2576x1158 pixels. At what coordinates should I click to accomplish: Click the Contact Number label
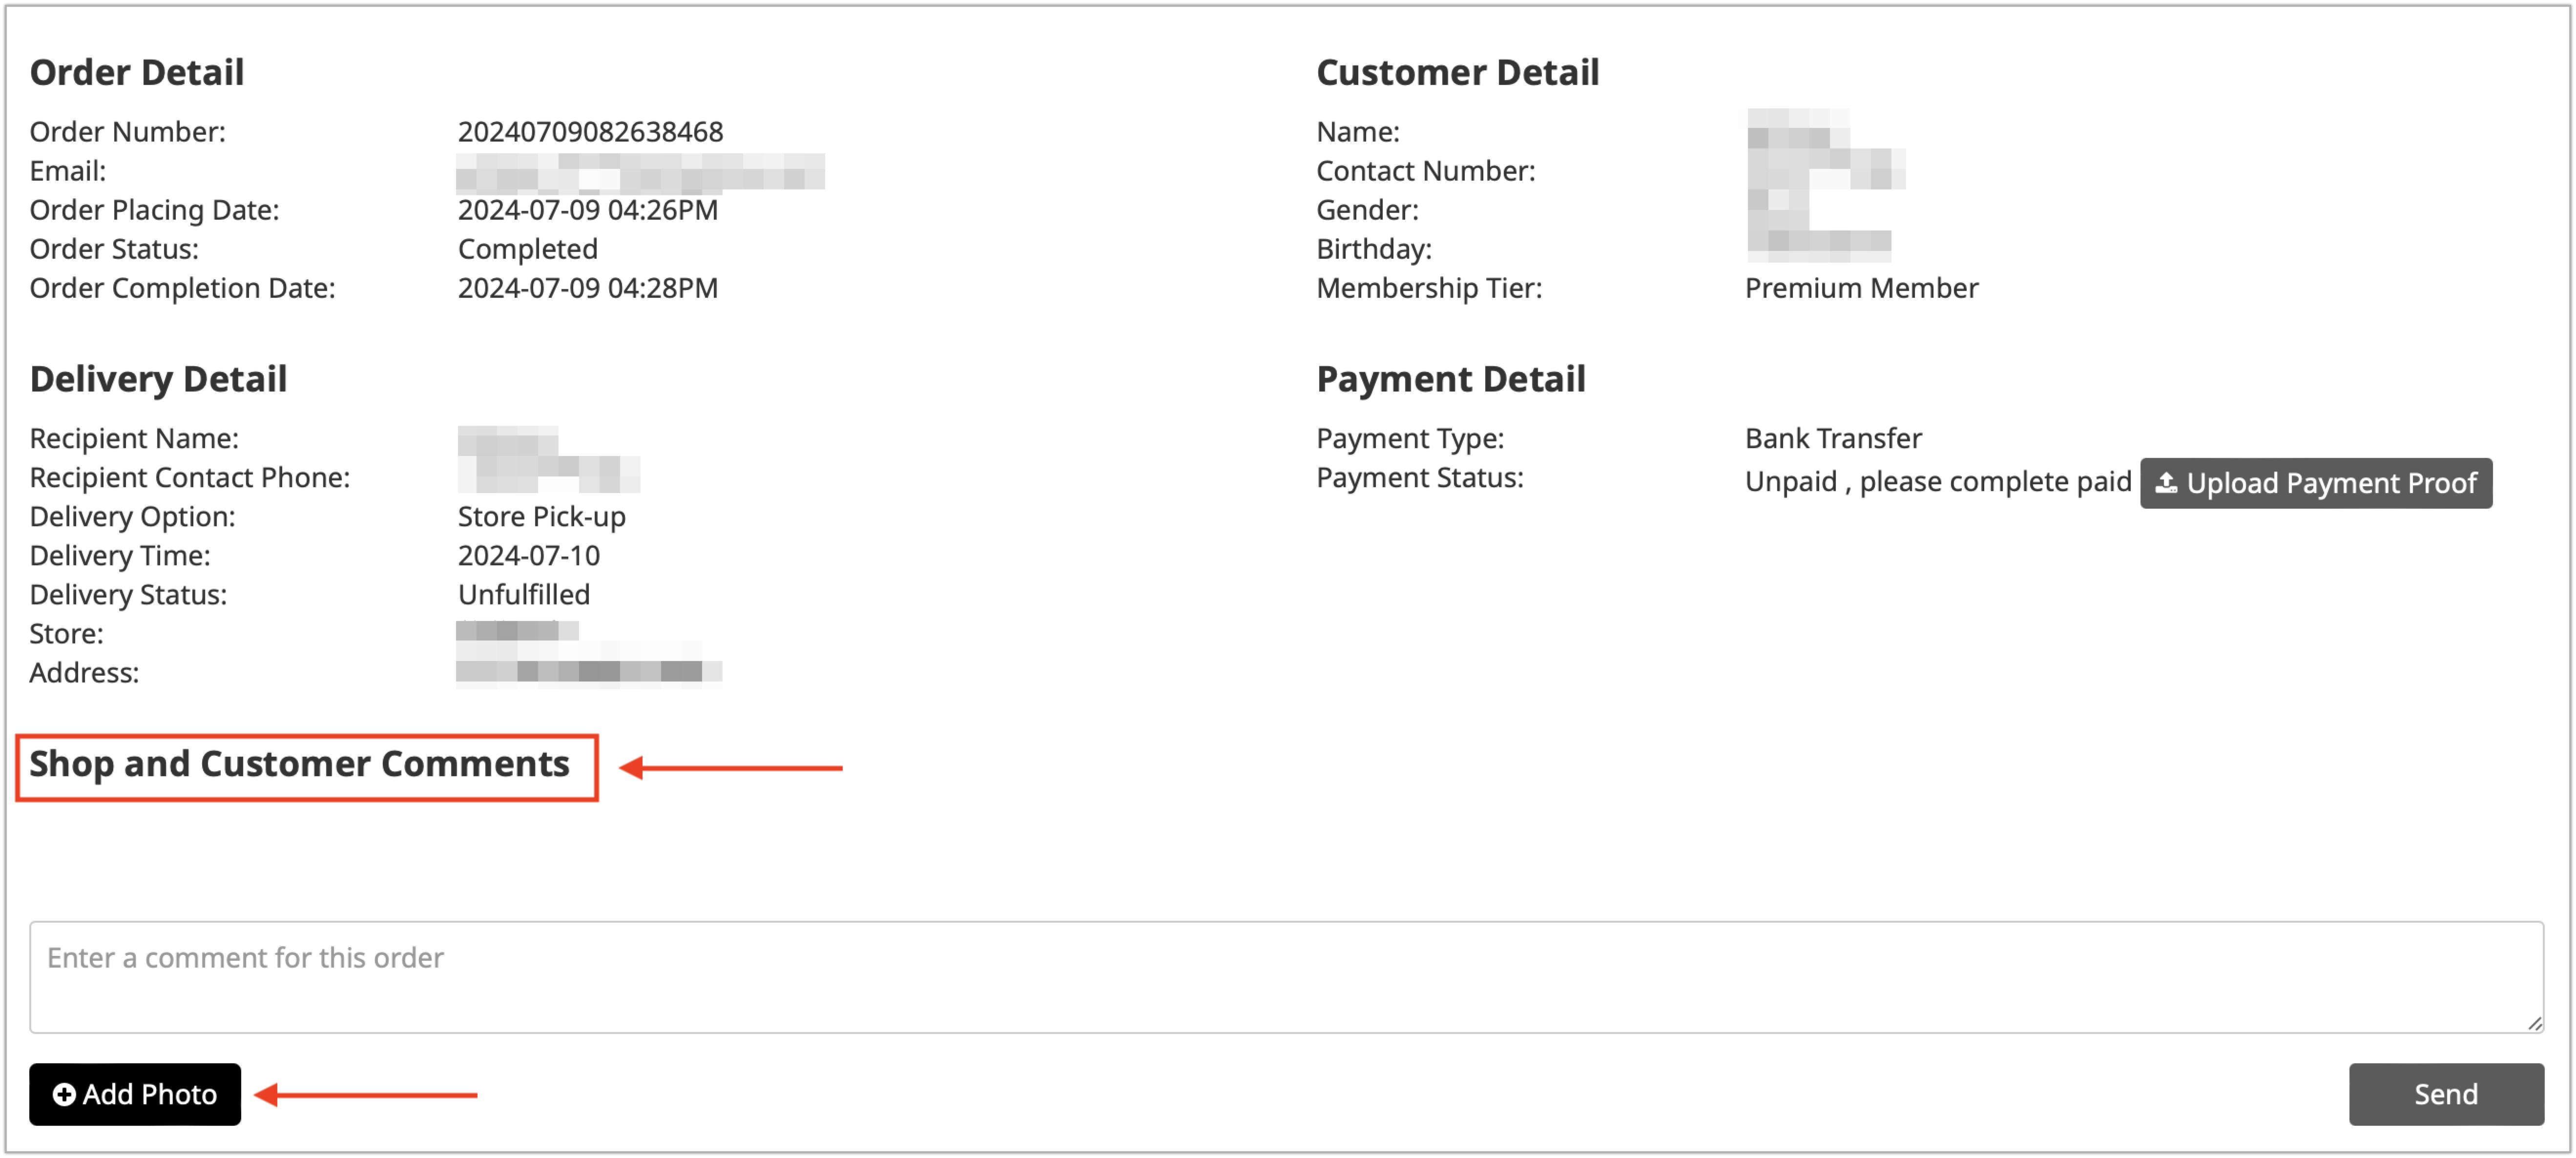coord(1425,170)
